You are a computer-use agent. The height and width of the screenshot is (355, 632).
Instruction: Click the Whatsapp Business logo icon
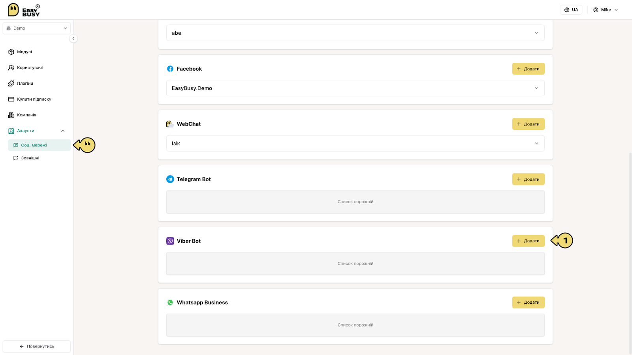[170, 303]
